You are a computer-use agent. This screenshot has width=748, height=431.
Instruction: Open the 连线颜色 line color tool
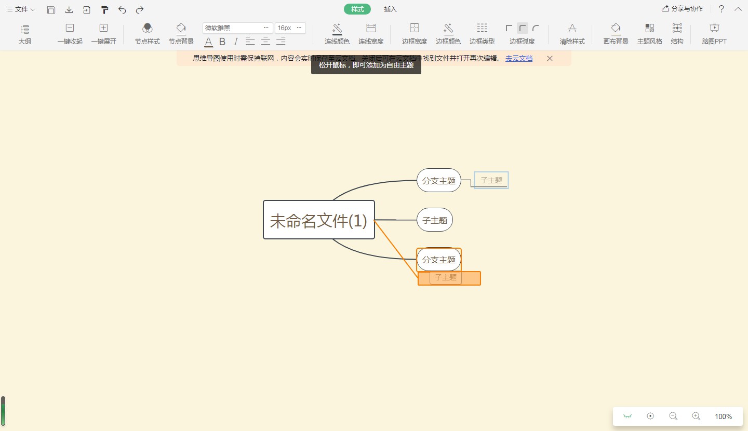(337, 33)
